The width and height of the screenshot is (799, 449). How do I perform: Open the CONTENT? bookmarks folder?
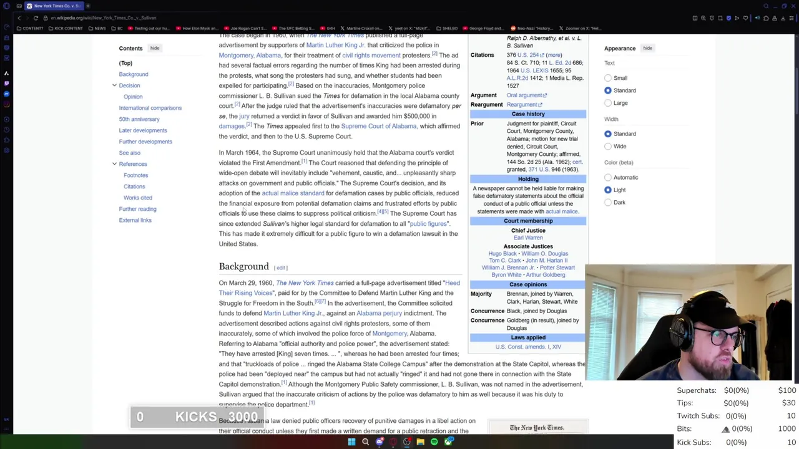tap(30, 28)
